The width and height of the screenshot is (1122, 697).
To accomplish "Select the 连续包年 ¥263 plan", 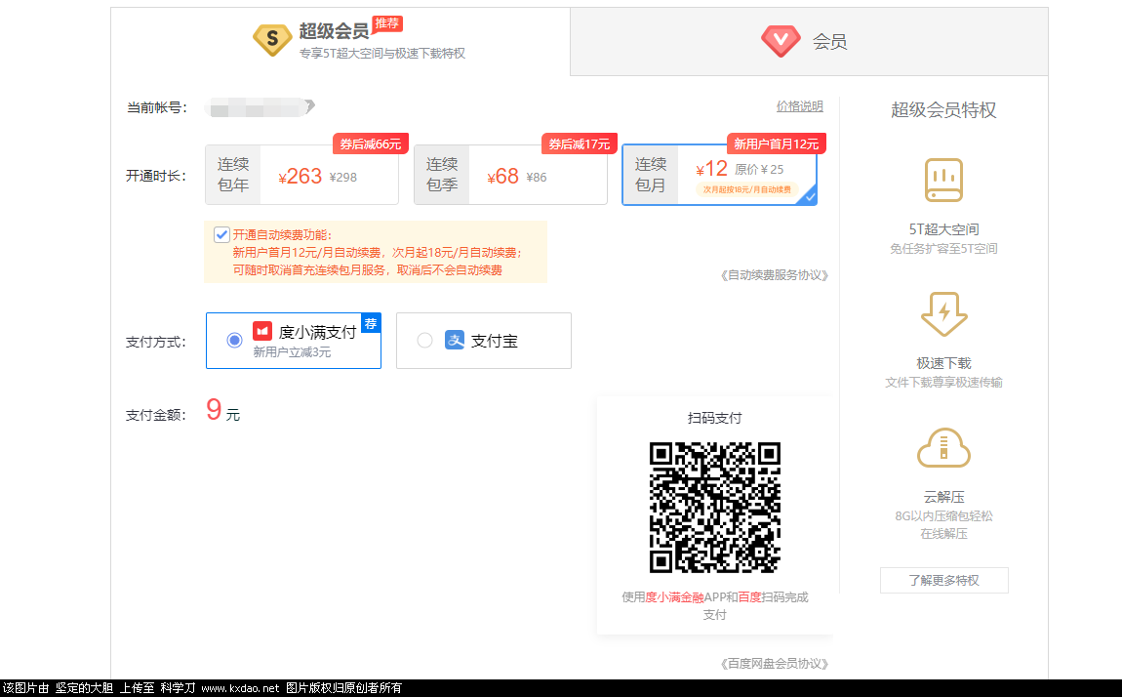I will pyautogui.click(x=302, y=176).
